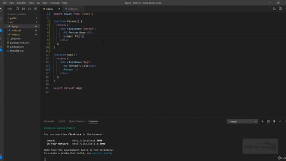Show the OUTPUT panel tab
286x161 pixels.
coord(61,121)
